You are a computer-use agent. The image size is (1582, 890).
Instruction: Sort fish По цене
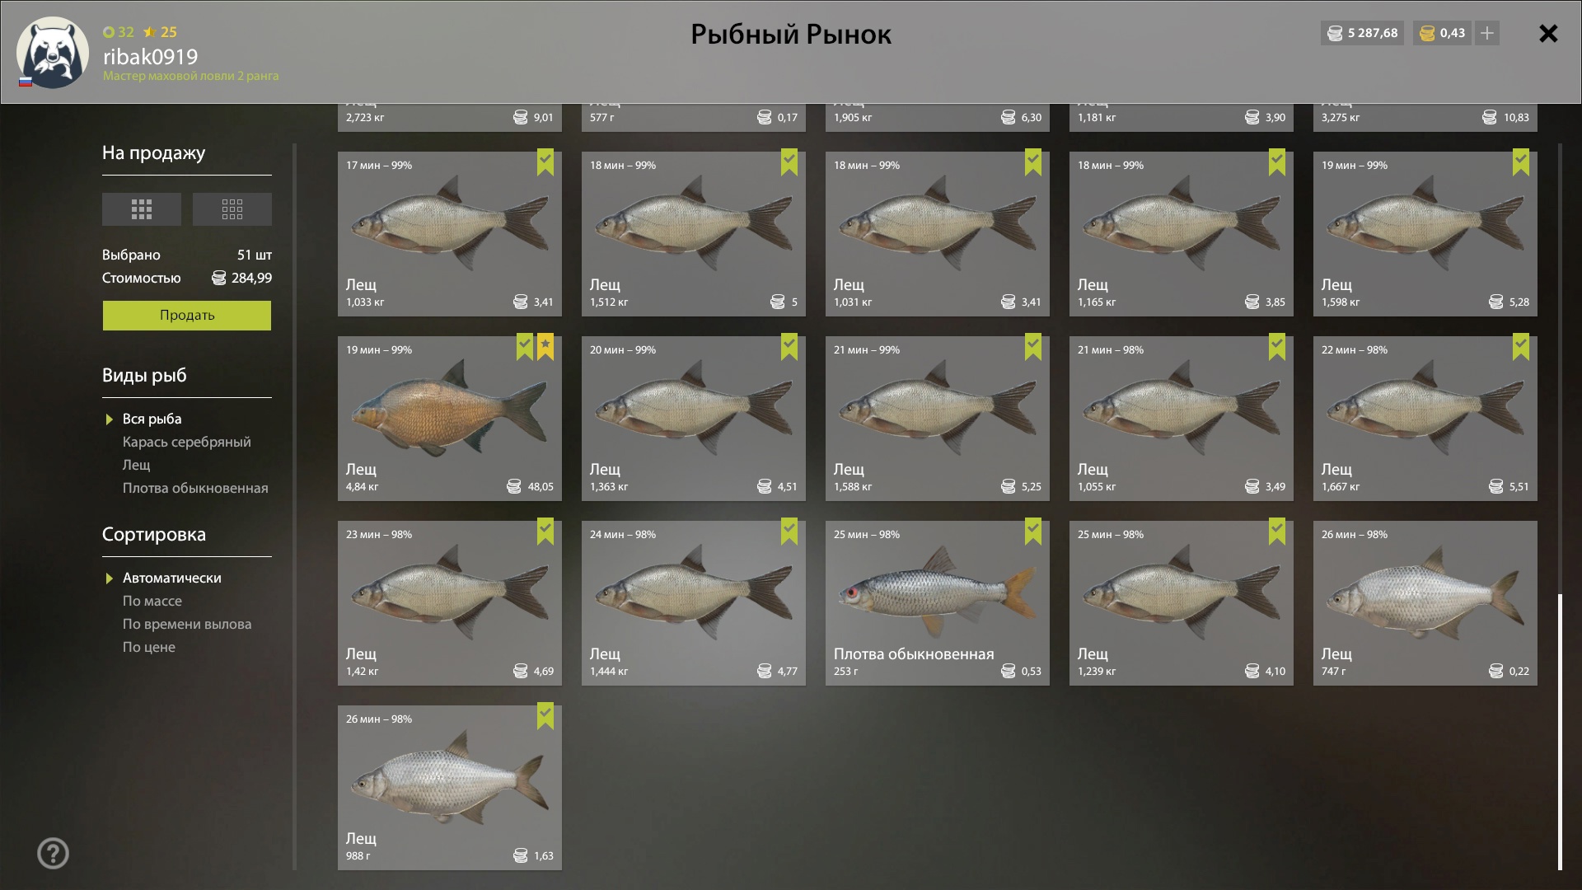pyautogui.click(x=149, y=647)
